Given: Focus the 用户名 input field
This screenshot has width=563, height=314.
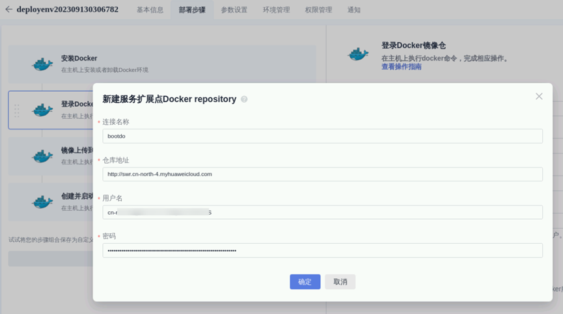Looking at the screenshot, I should click(322, 212).
